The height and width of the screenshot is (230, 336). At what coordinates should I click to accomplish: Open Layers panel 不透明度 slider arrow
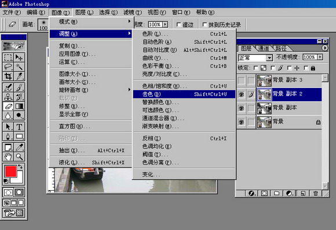(320, 57)
